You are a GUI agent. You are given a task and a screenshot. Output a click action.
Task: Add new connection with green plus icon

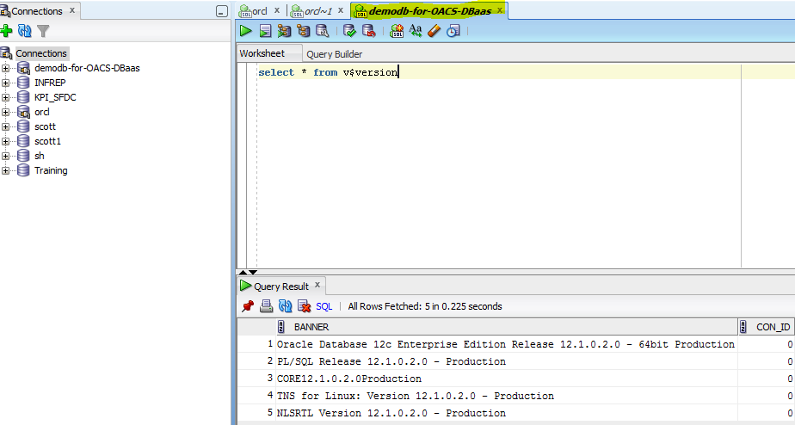(x=7, y=31)
